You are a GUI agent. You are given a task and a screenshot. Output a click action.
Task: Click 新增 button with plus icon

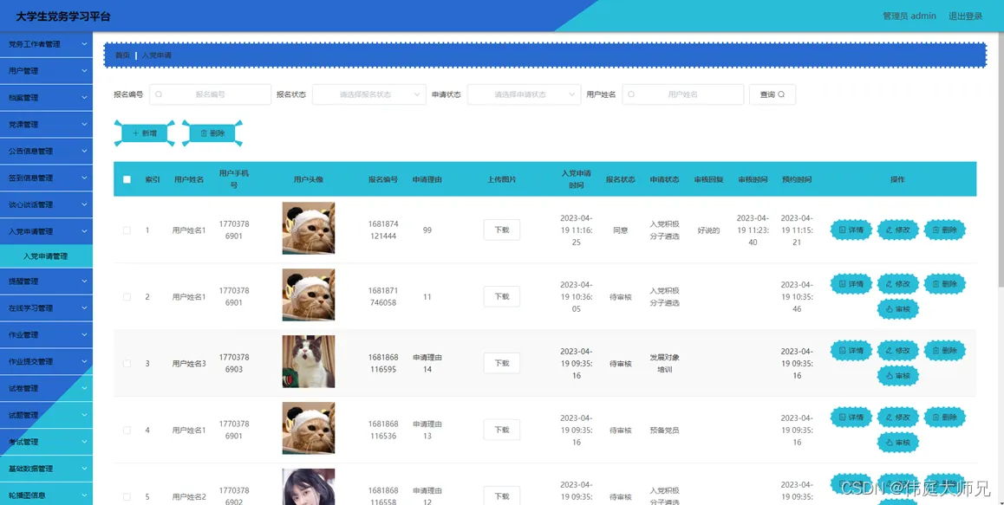coord(144,133)
